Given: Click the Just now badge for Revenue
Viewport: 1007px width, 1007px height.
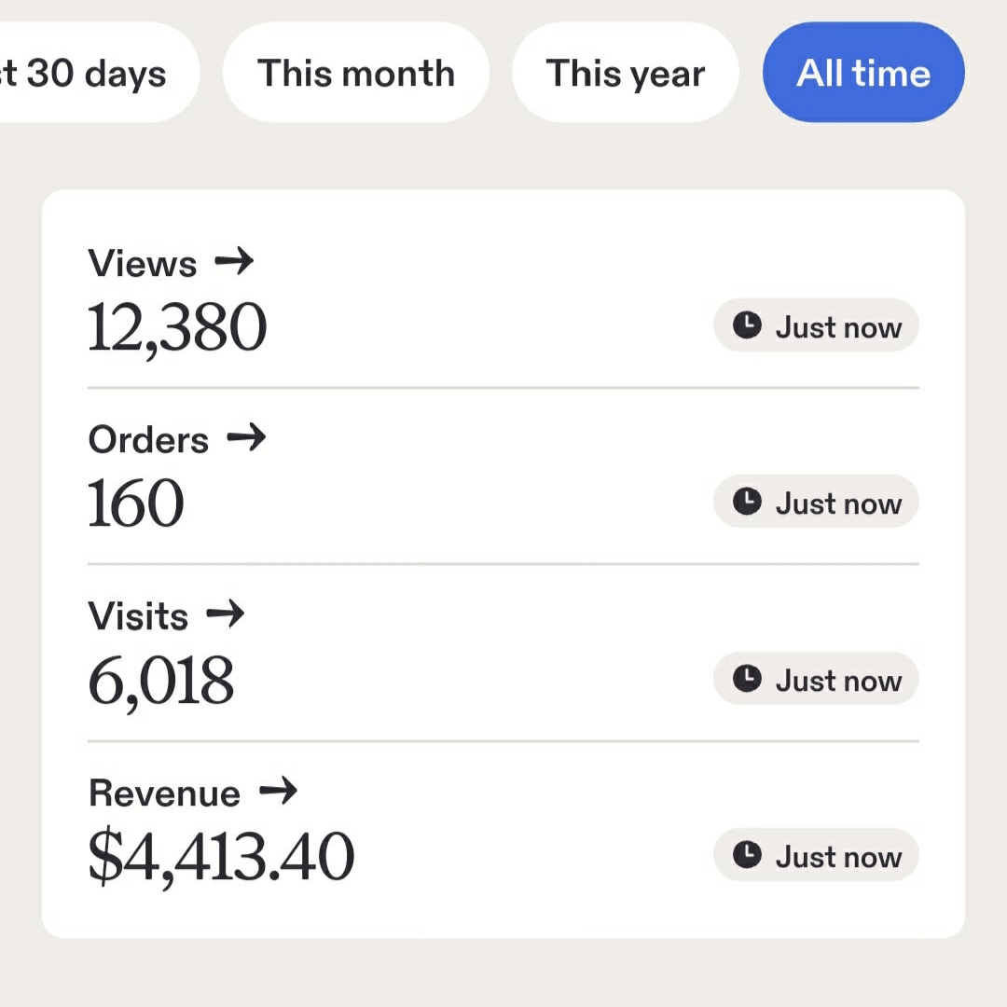Looking at the screenshot, I should point(816,855).
